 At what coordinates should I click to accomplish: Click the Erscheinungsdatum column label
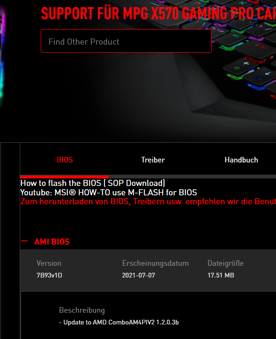(156, 263)
